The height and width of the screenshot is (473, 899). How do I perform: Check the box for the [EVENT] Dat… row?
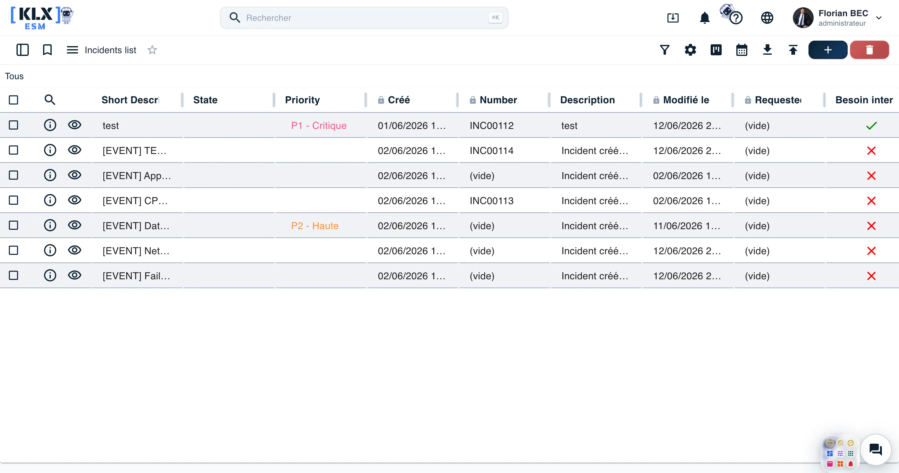(x=13, y=225)
